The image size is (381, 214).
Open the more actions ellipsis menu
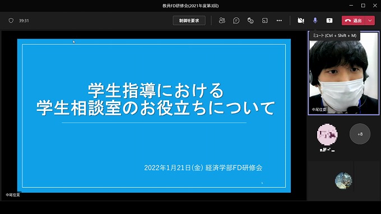[x=279, y=21]
